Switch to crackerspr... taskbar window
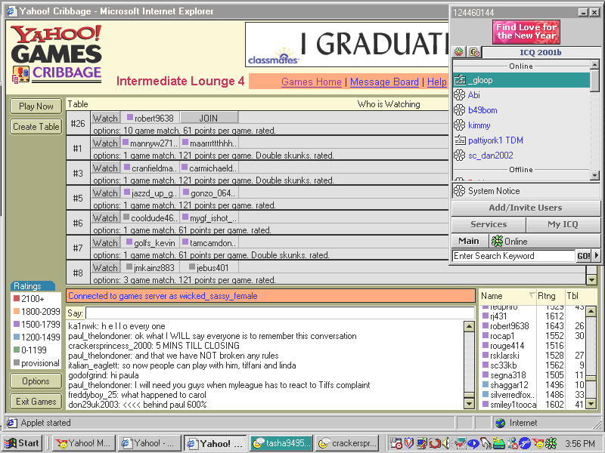 point(347,443)
